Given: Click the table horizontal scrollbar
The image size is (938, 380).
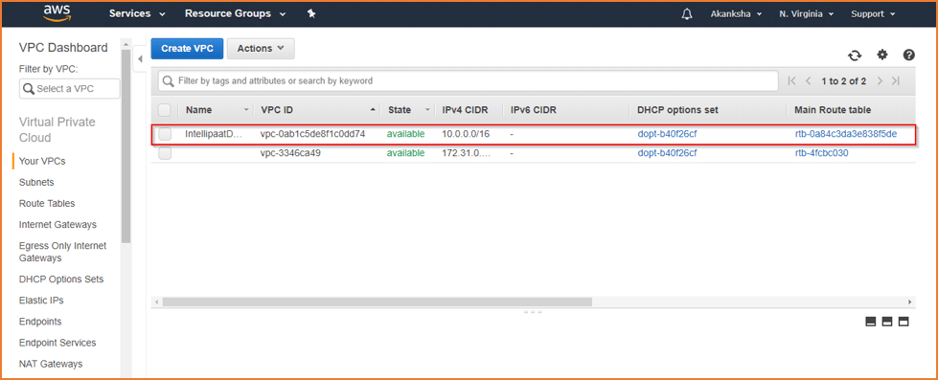Looking at the screenshot, I should pos(377,302).
